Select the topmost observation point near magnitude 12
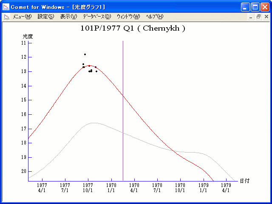 85,54
